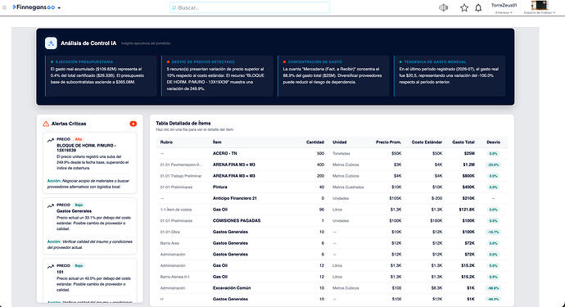The height and width of the screenshot is (307, 565).
Task: Click Bajo tag on the 101 alert
Action: pos(79,265)
